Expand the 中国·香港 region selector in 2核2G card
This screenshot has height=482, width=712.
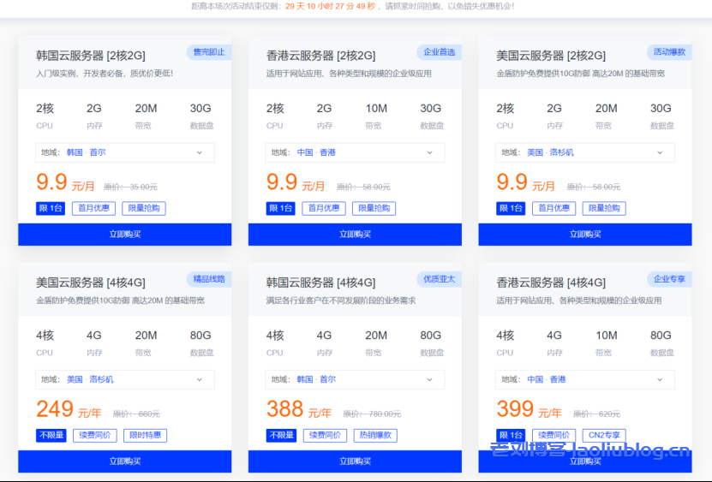point(355,152)
